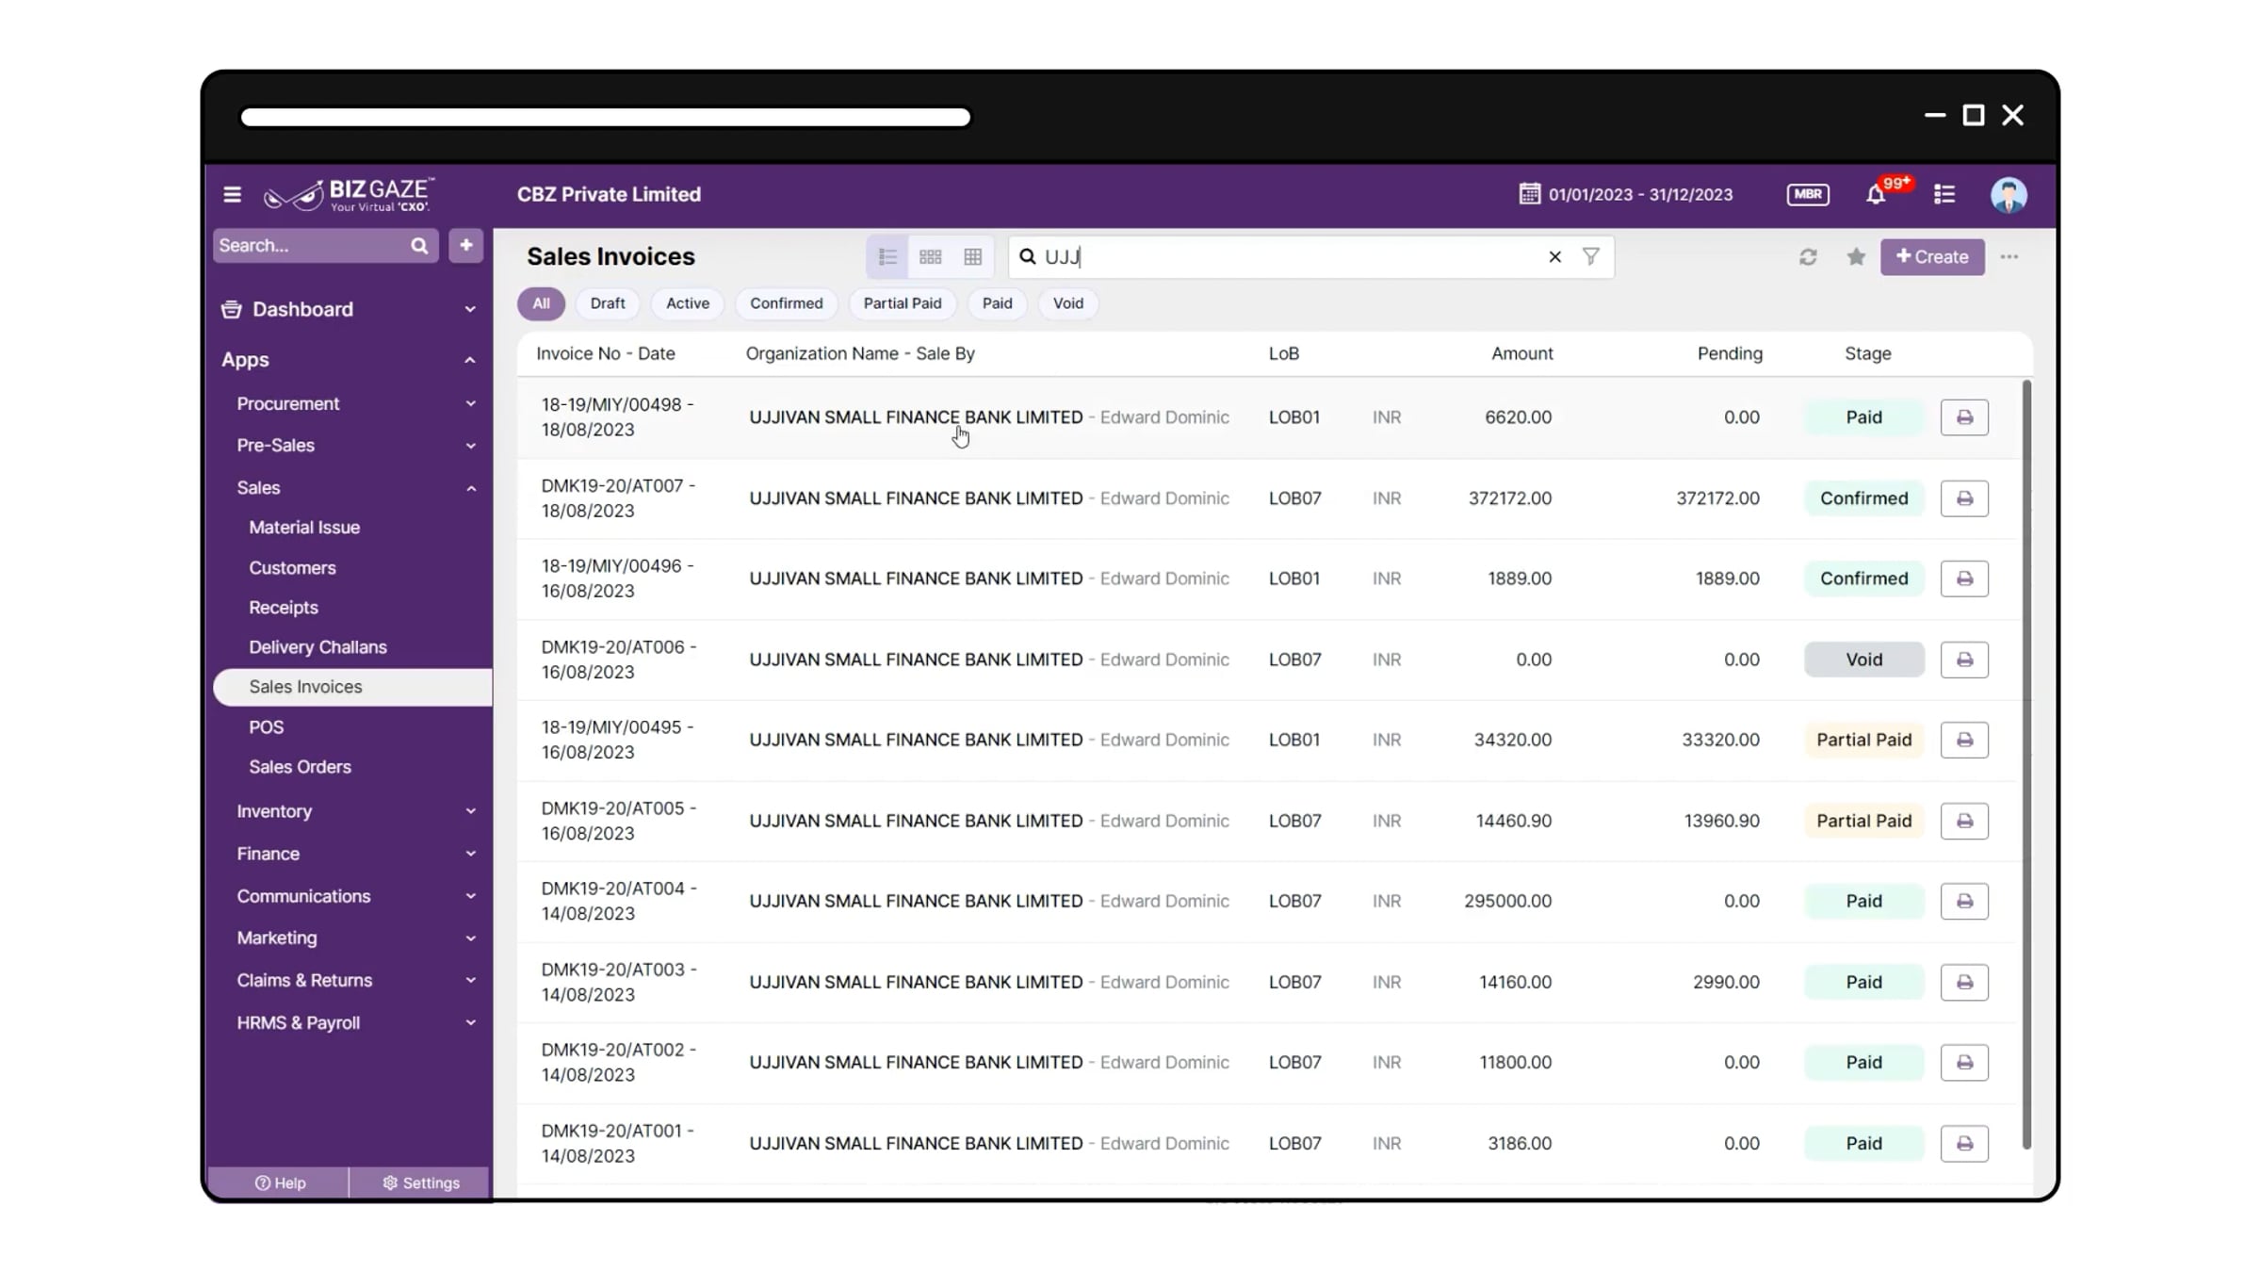
Task: Select the Confirmed filter tab
Action: click(786, 303)
